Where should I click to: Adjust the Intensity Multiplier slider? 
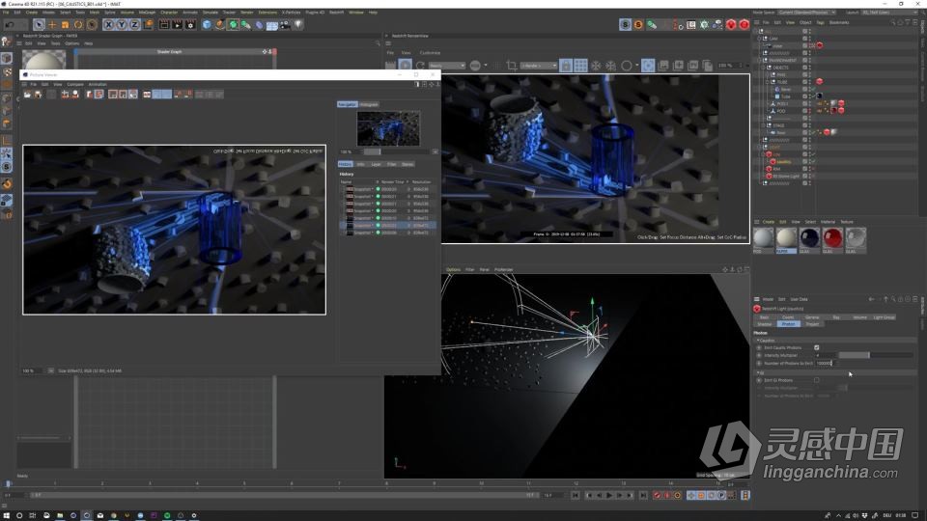[876, 356]
